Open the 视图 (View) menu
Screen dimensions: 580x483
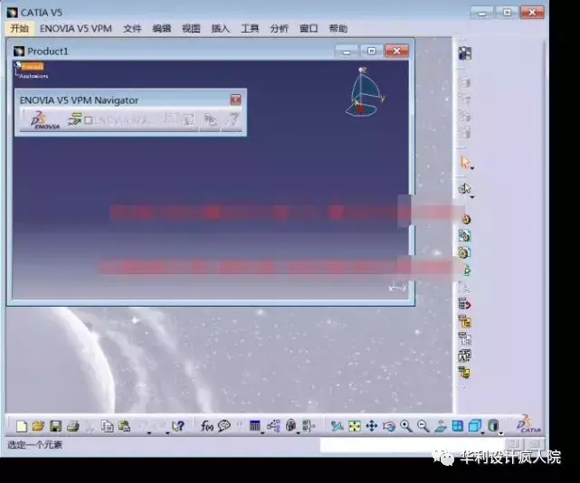[191, 28]
